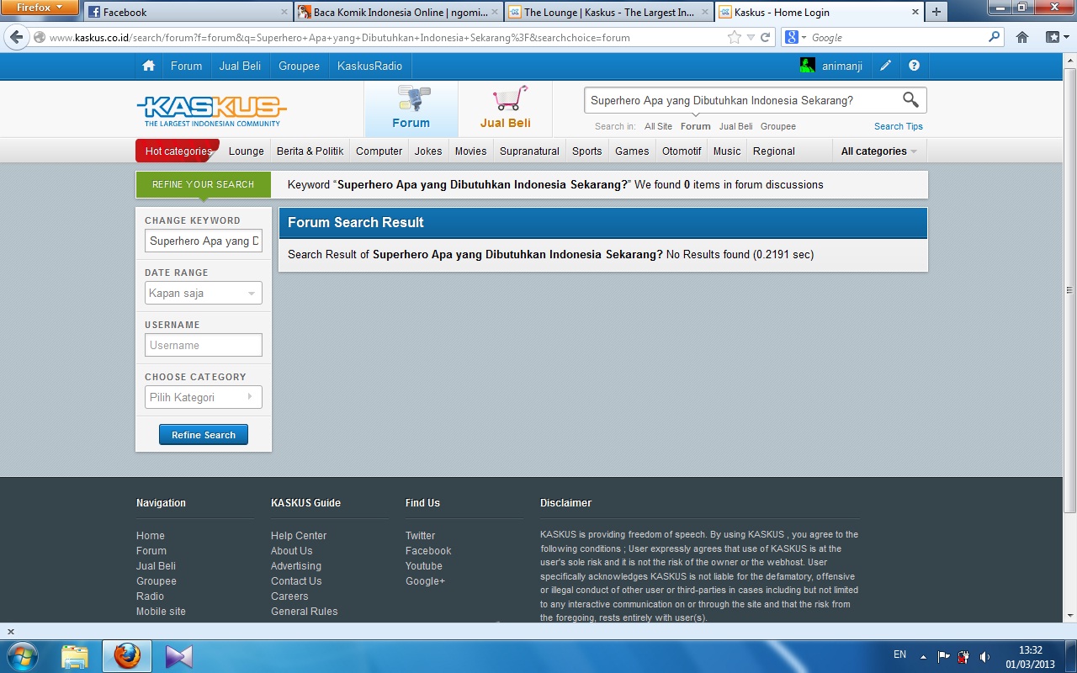The height and width of the screenshot is (673, 1077).
Task: Click the browser back arrow button
Action: (x=16, y=37)
